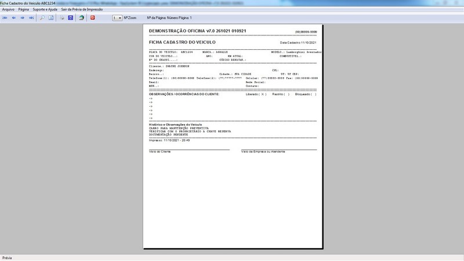Jump to last page arrow
464x261 pixels.
(x=31, y=18)
